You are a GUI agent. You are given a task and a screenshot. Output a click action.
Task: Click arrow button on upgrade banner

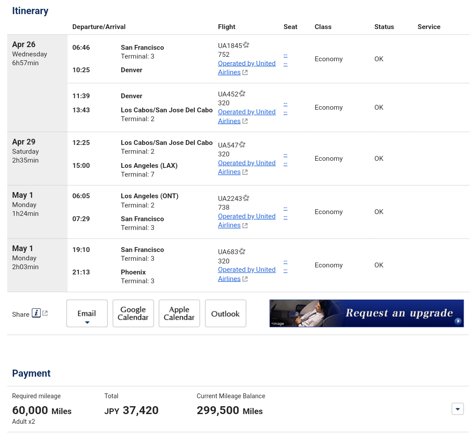pyautogui.click(x=458, y=321)
